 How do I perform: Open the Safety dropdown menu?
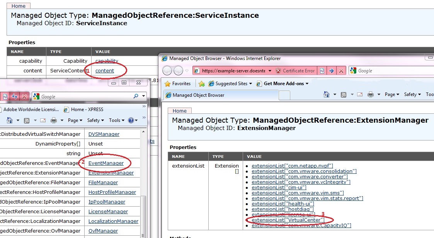[x=94, y=120]
